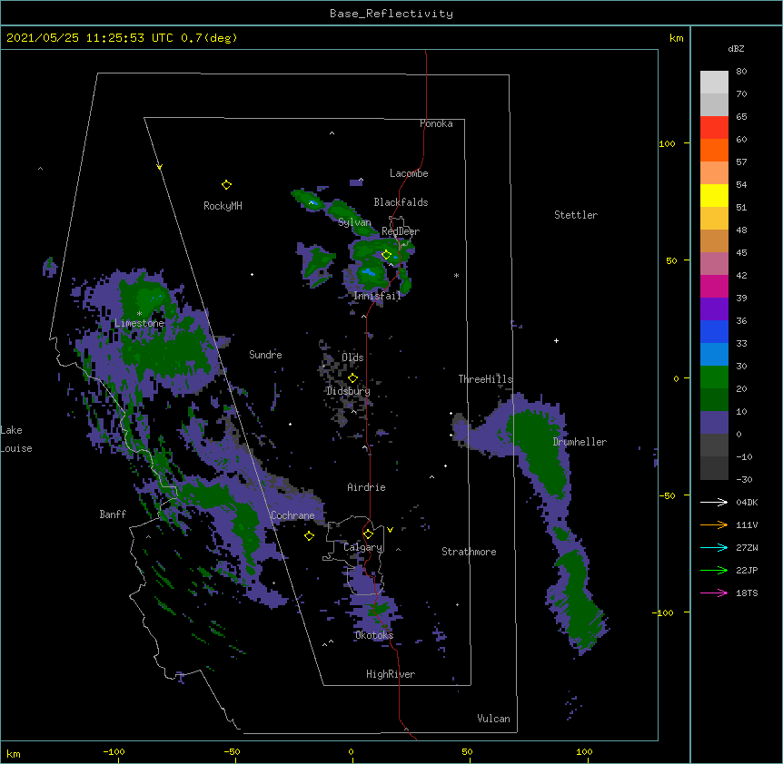783x764 pixels.
Task: Click the RedDeer city label
Action: pos(401,231)
